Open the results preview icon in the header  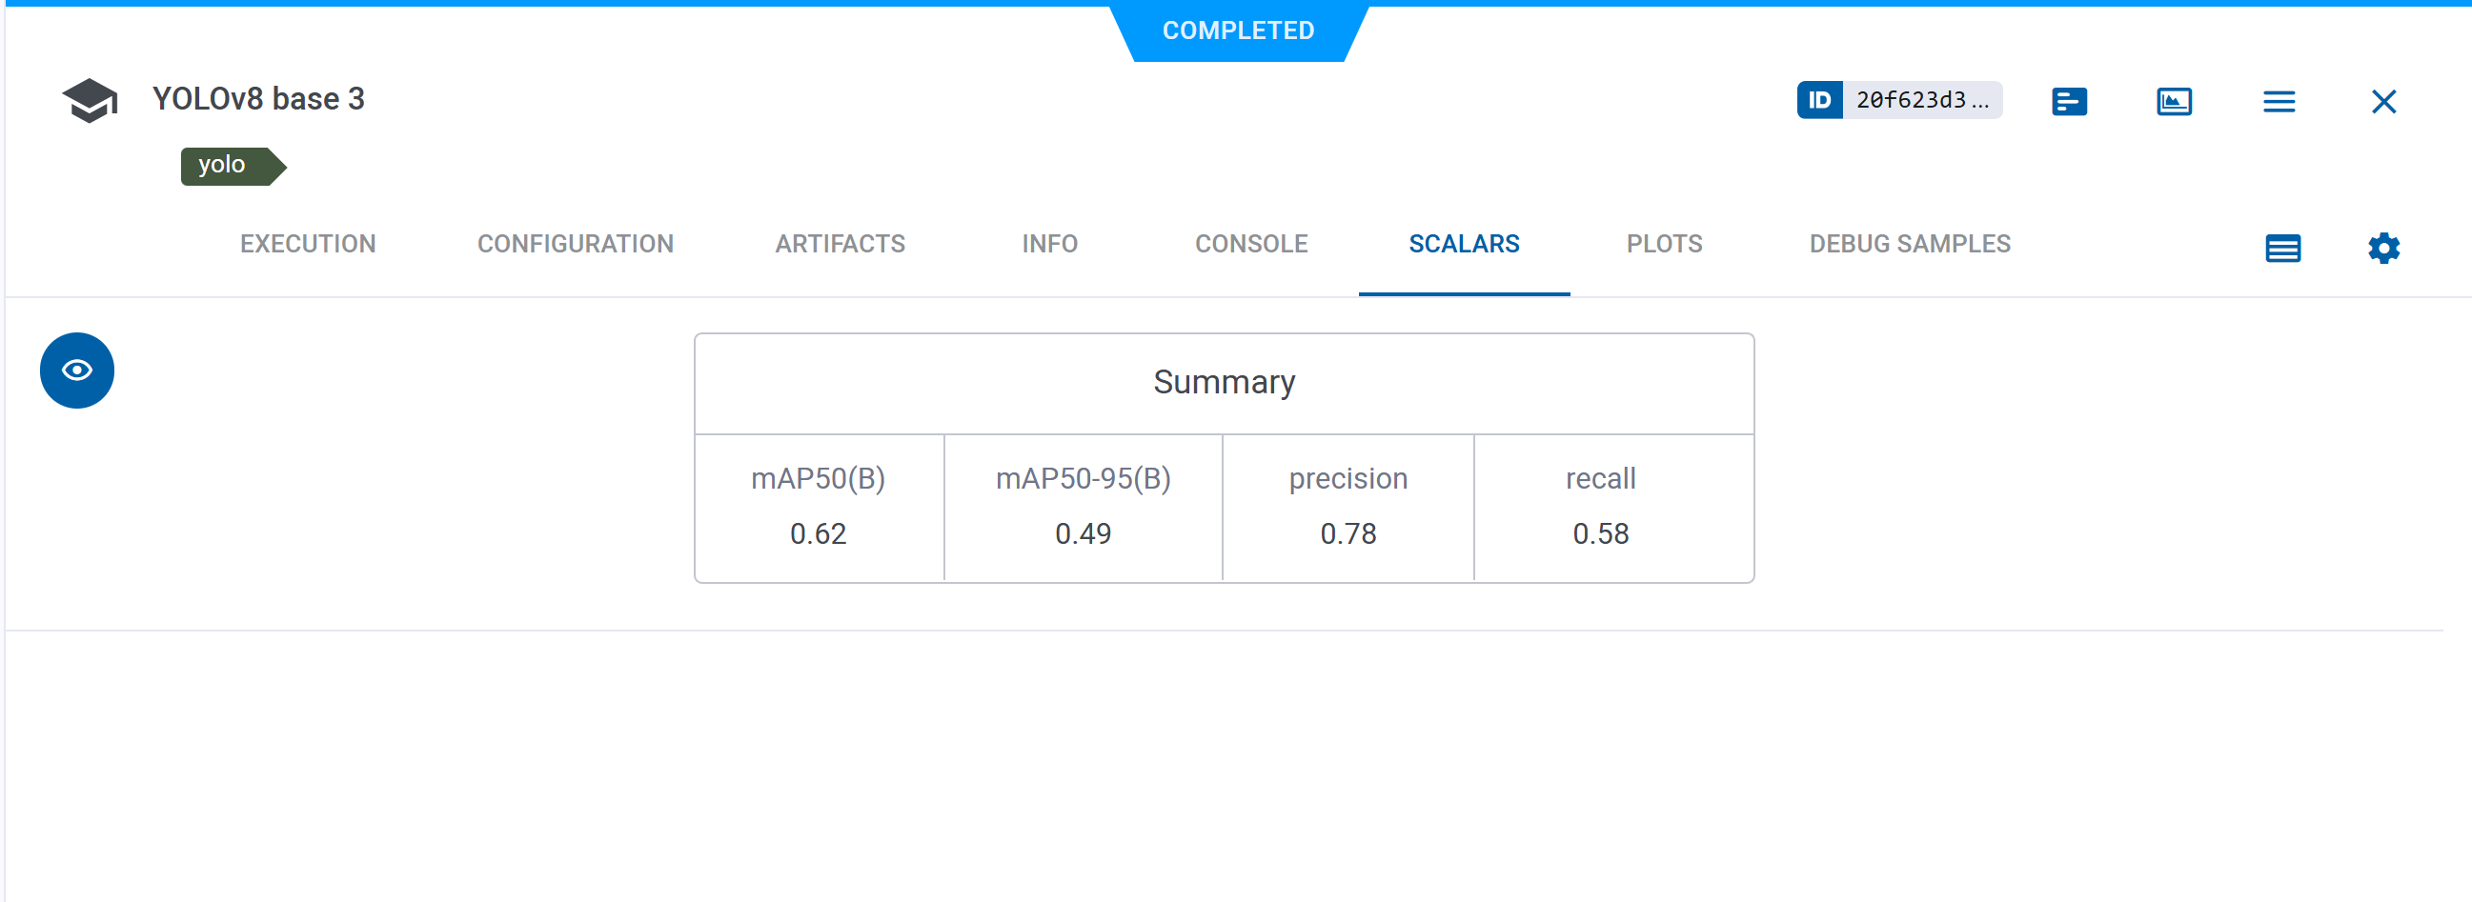[2175, 100]
